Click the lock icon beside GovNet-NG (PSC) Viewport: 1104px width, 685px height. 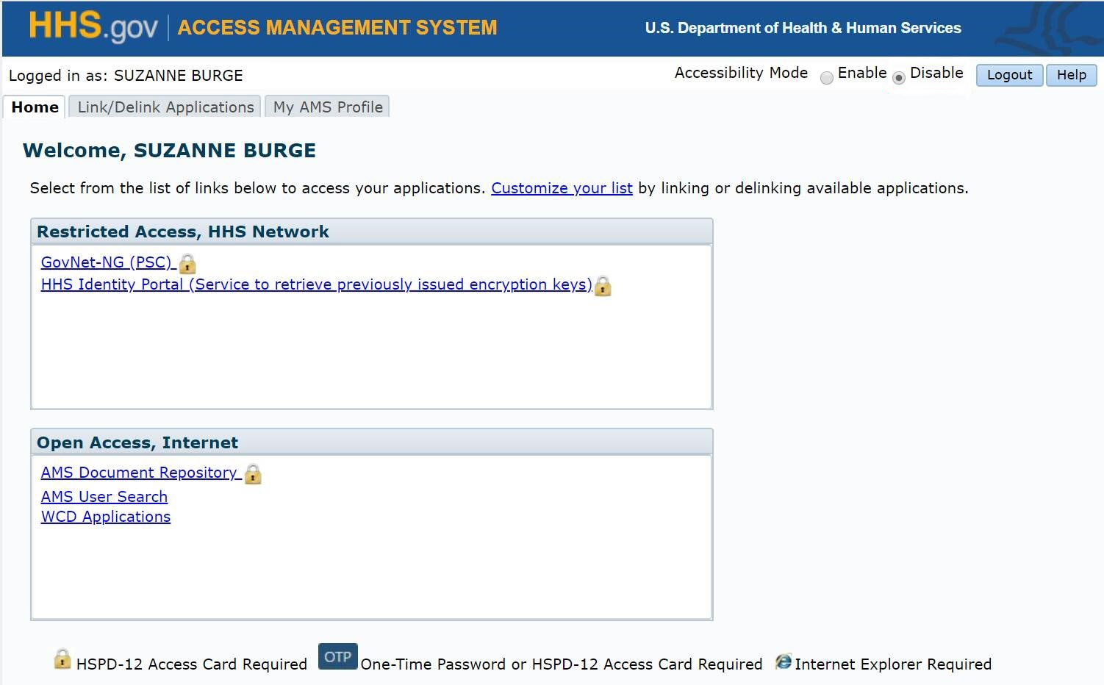click(187, 264)
